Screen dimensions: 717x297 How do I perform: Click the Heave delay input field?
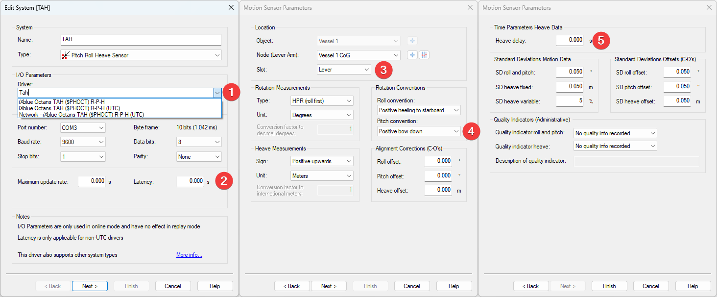tap(570, 40)
